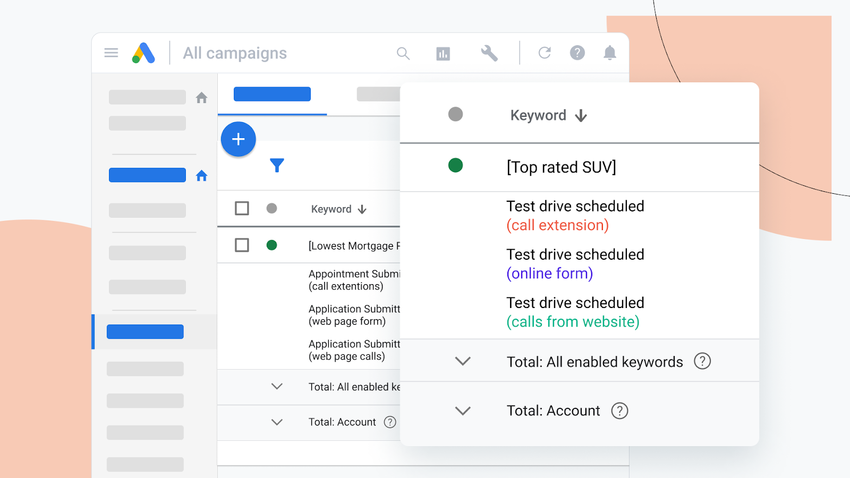
Task: Expand the Total: Account row
Action: pyautogui.click(x=462, y=410)
